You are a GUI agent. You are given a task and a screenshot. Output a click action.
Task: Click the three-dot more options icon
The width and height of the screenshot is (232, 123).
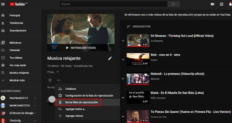[x=59, y=80]
